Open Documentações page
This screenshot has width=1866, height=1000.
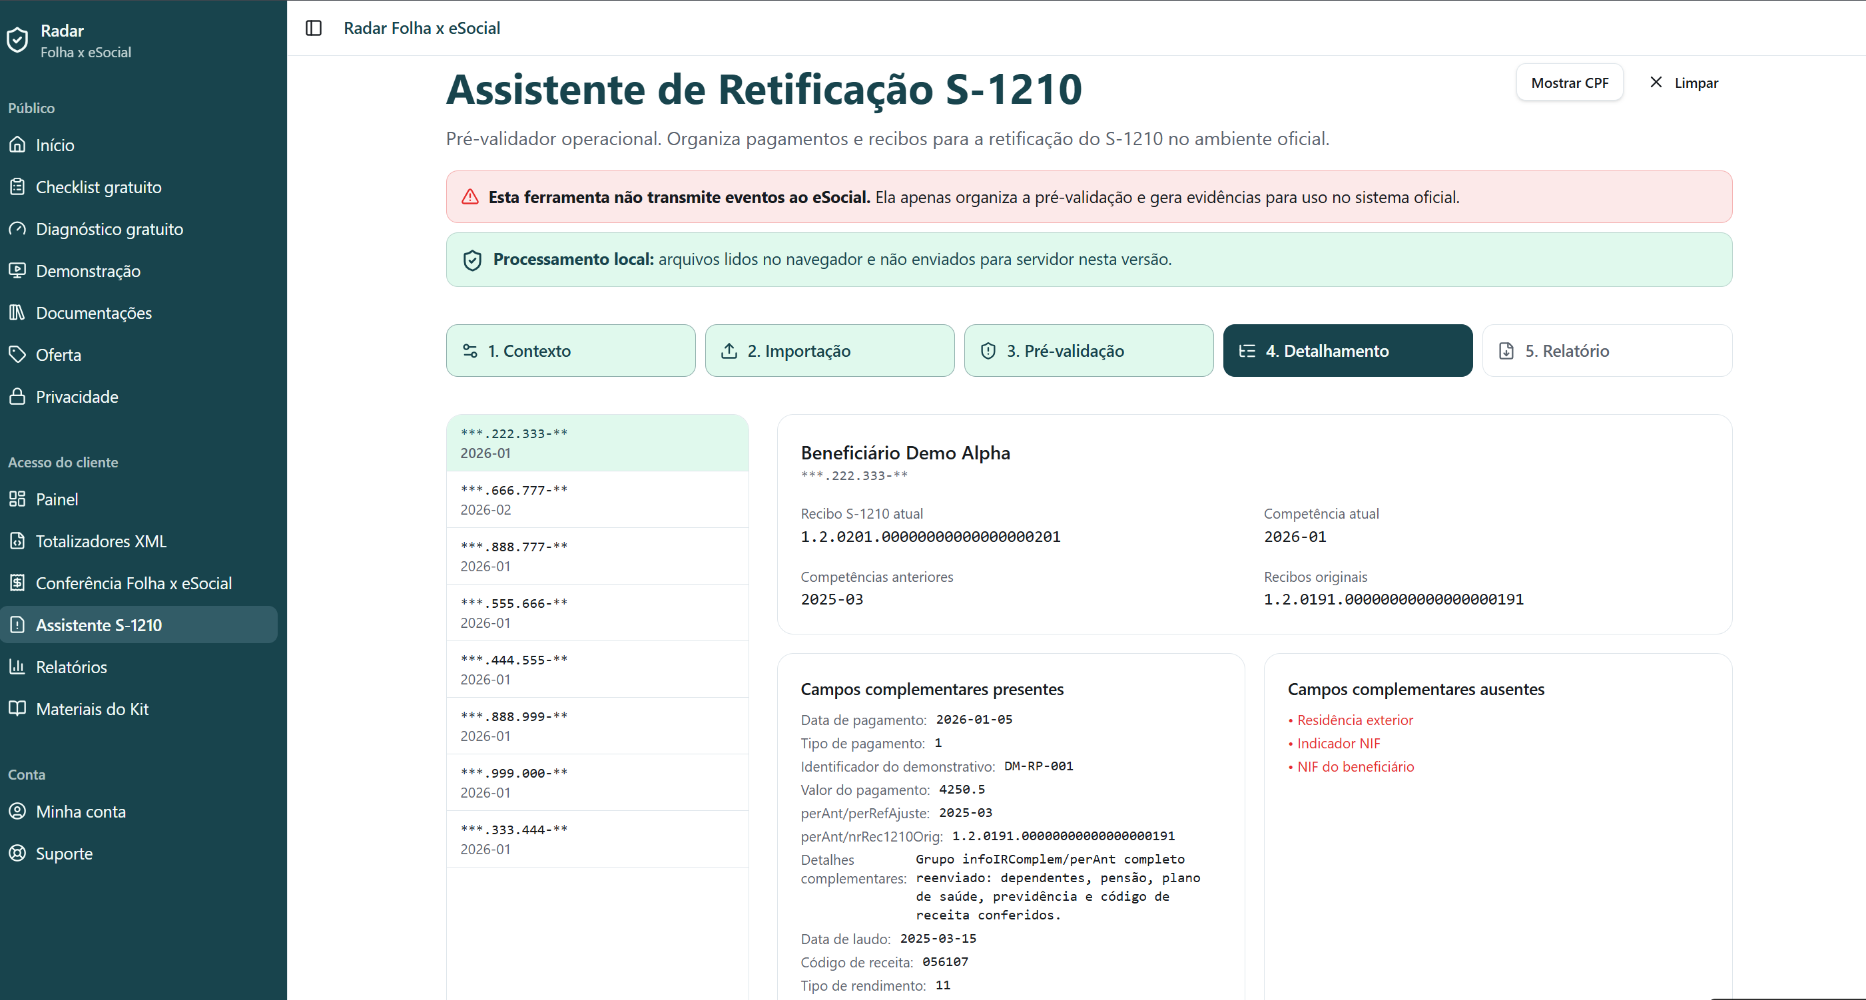point(139,313)
